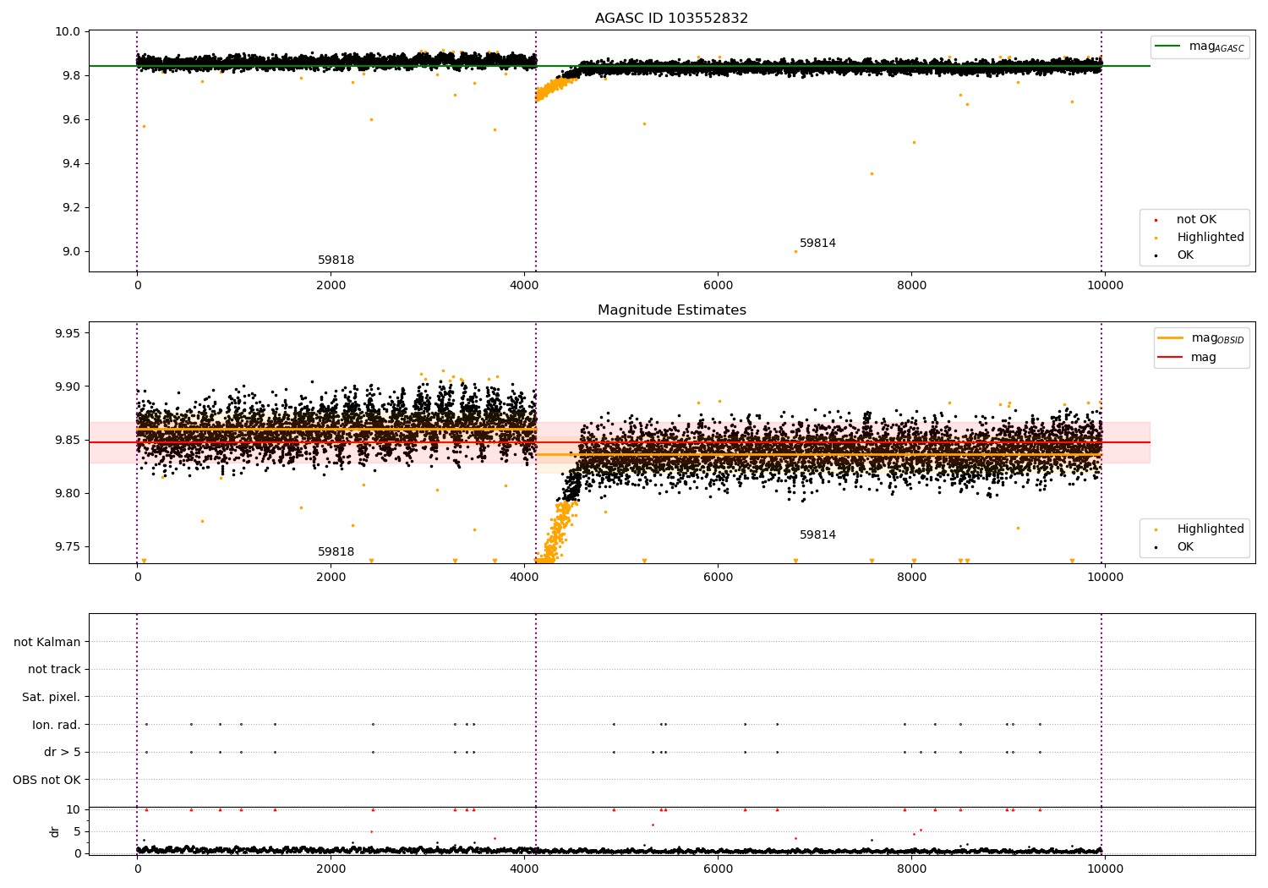This screenshot has height=888, width=1268.
Task: Click the "6000" x-tick under the middle plot
Action: click(x=718, y=578)
